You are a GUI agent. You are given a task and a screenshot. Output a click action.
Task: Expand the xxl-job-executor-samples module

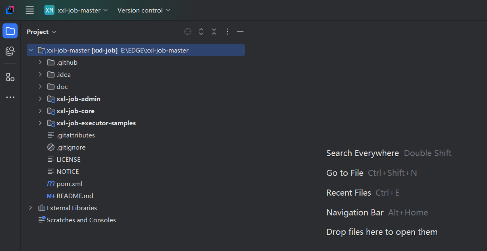tap(40, 123)
